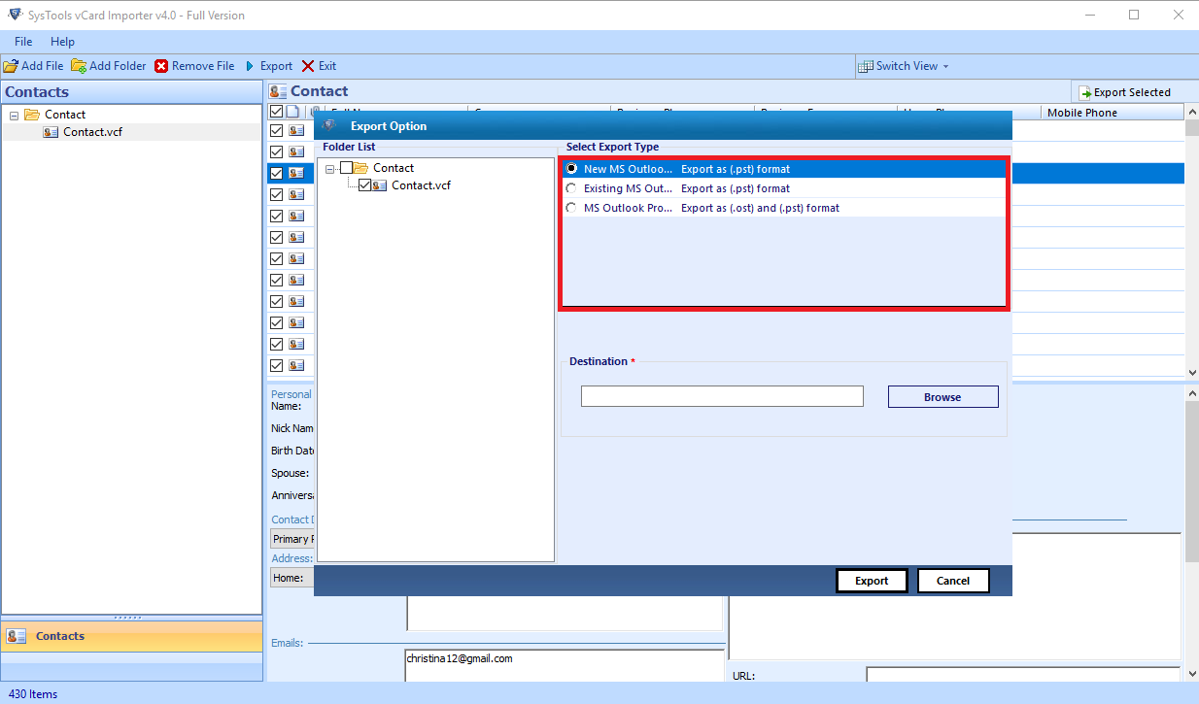1199x704 pixels.
Task: Click the Export button in the dialog
Action: tap(872, 581)
